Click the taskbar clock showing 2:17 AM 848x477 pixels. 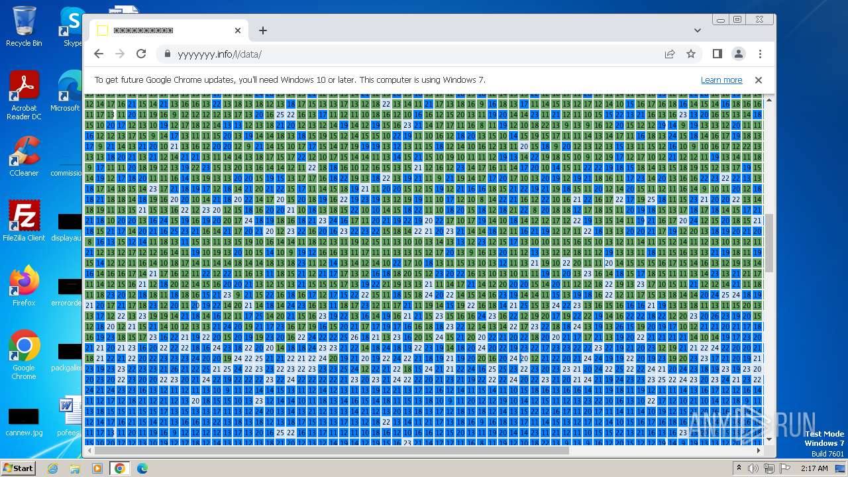814,468
